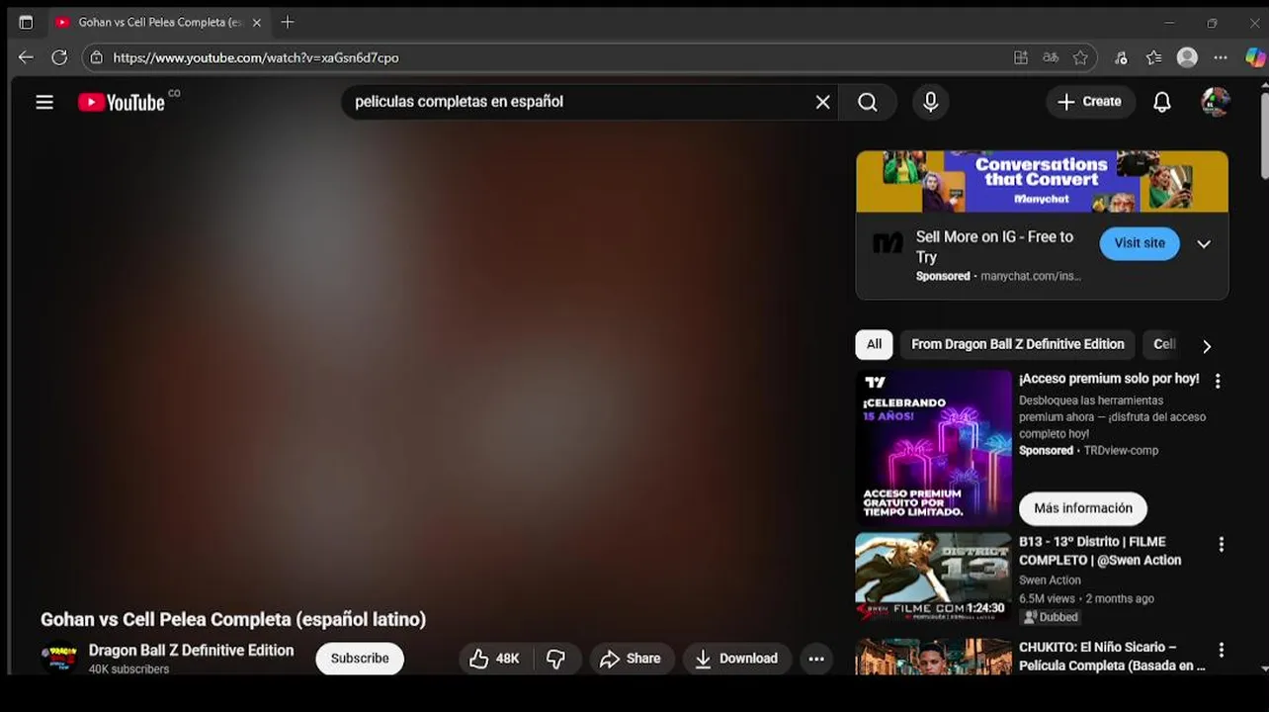Refresh the page in the browser

[x=59, y=57]
